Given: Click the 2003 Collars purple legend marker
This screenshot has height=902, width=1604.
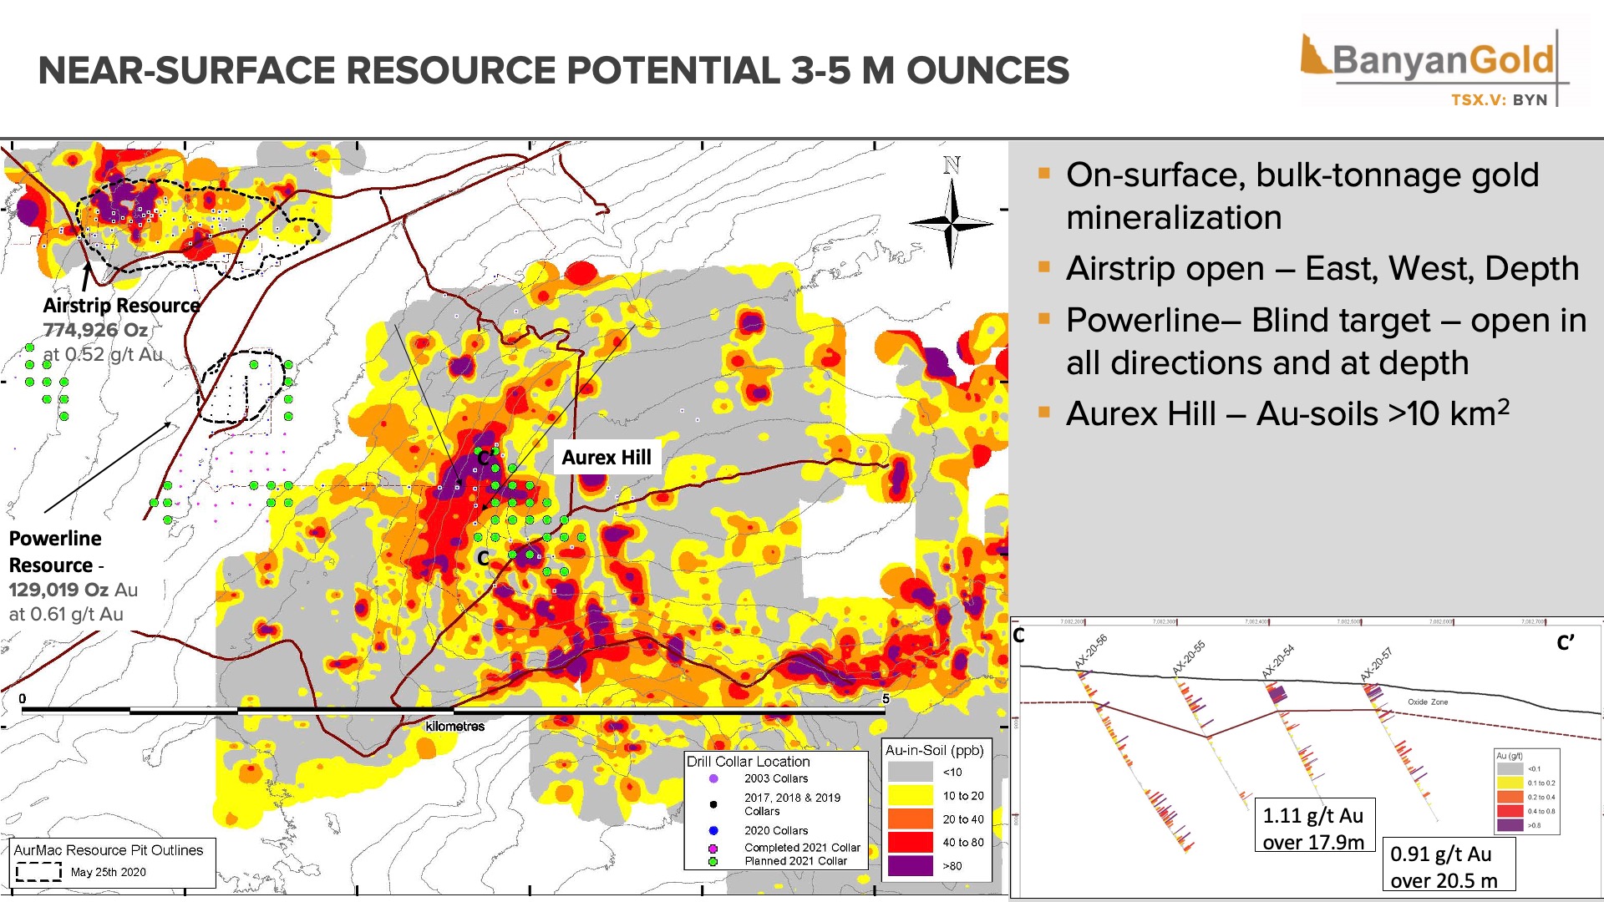Looking at the screenshot, I should point(713,778).
